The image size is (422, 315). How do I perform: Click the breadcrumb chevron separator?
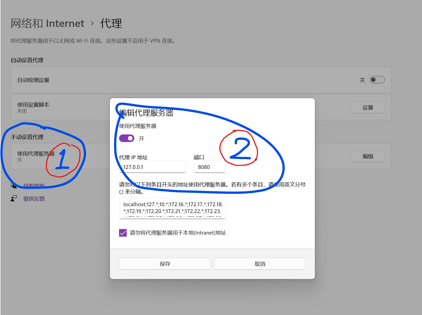click(92, 23)
